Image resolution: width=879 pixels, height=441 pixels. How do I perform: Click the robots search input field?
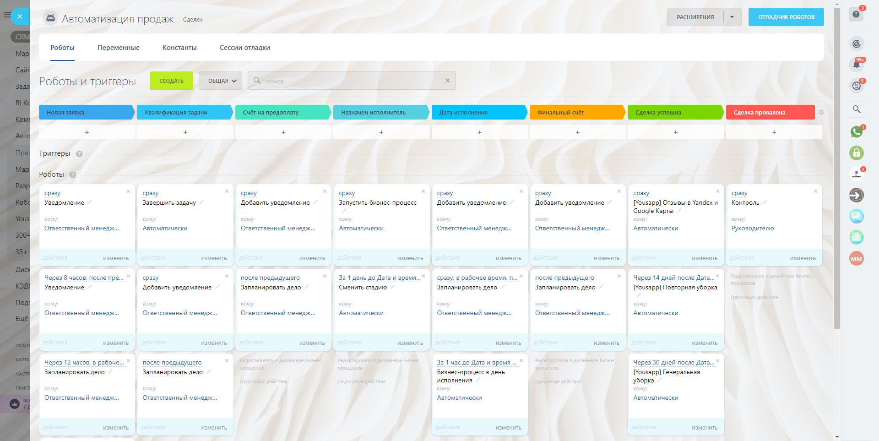pyautogui.click(x=353, y=81)
